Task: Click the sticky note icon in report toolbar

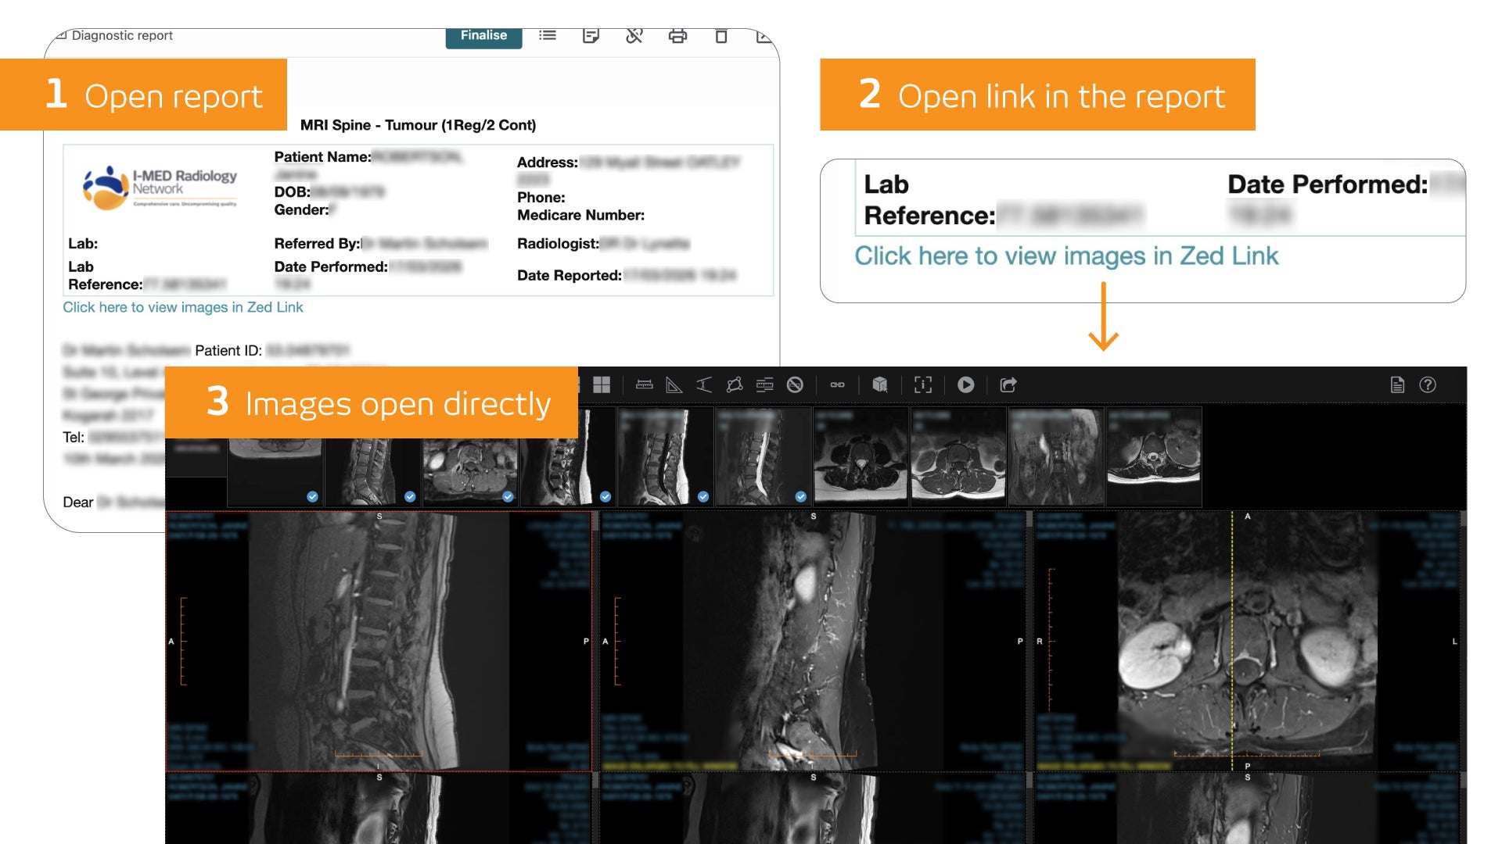Action: (x=591, y=36)
